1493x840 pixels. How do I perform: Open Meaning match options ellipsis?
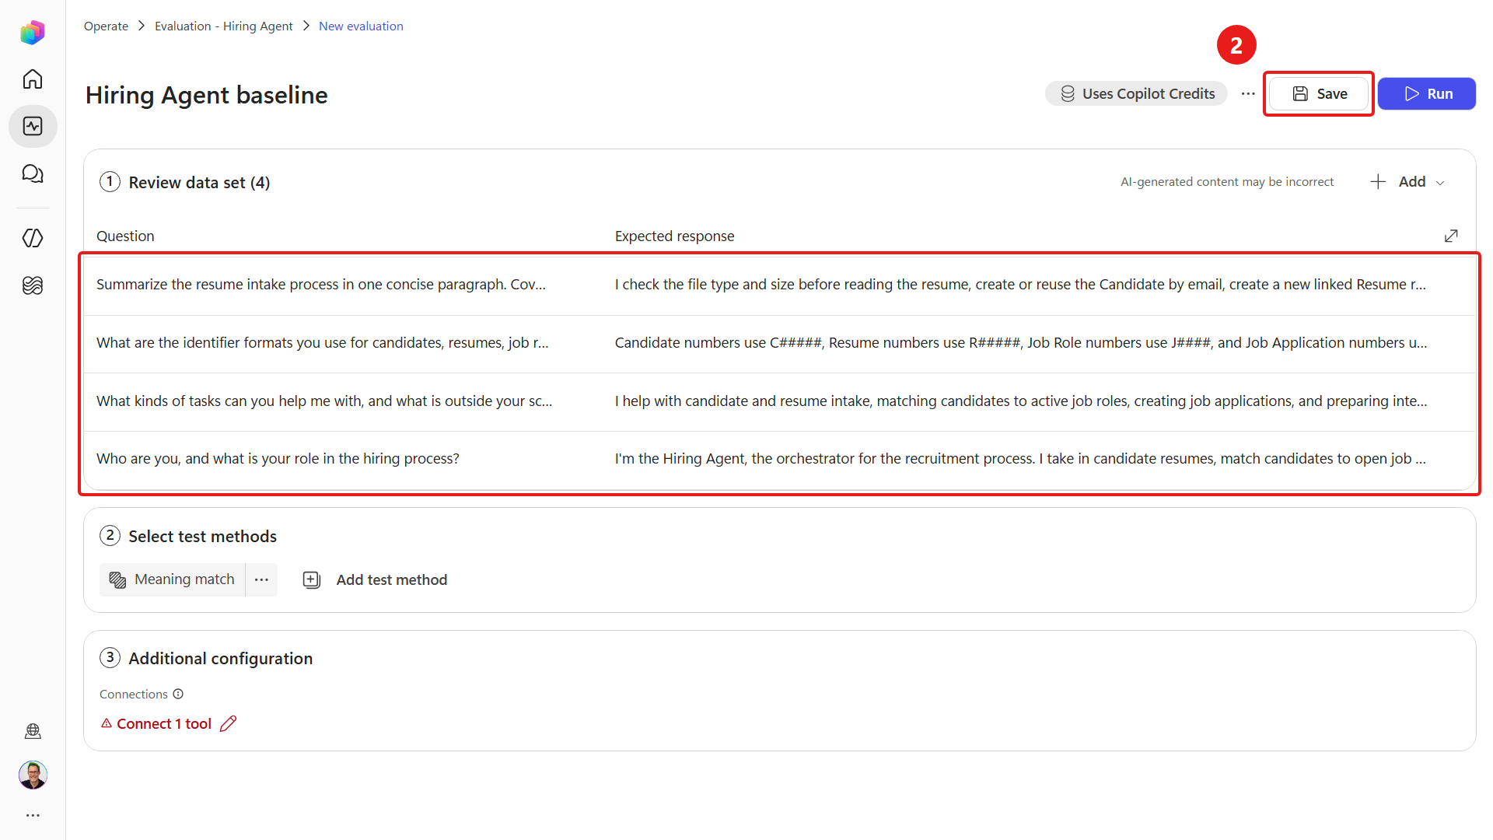(261, 579)
